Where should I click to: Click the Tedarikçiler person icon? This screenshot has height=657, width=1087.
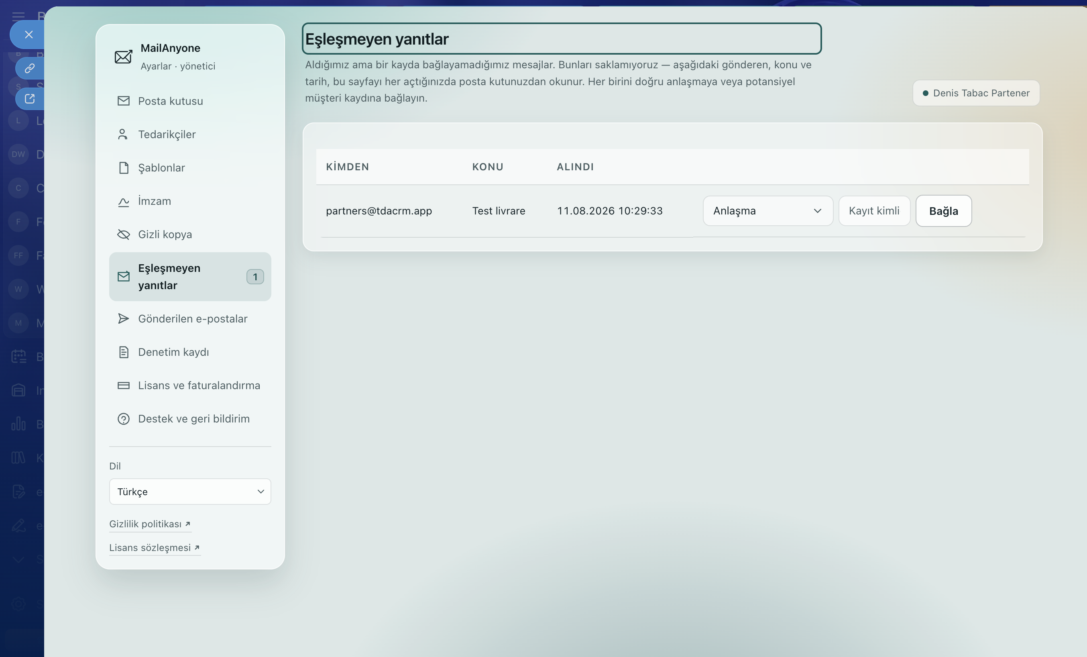(123, 134)
